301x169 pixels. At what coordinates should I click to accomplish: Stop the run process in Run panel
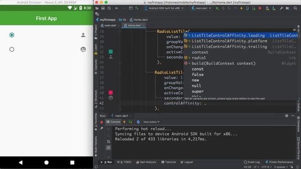pos(102,122)
